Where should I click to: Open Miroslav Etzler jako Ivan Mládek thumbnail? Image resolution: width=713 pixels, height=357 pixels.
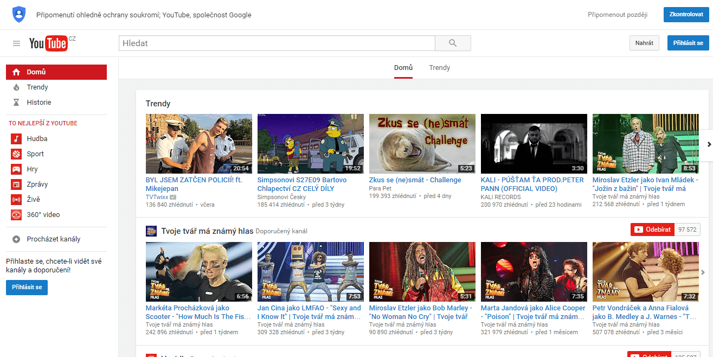tap(646, 144)
